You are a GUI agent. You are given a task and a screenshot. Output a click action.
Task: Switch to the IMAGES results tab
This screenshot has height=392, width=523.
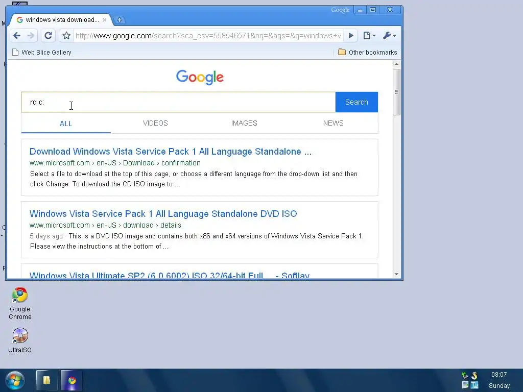click(244, 124)
